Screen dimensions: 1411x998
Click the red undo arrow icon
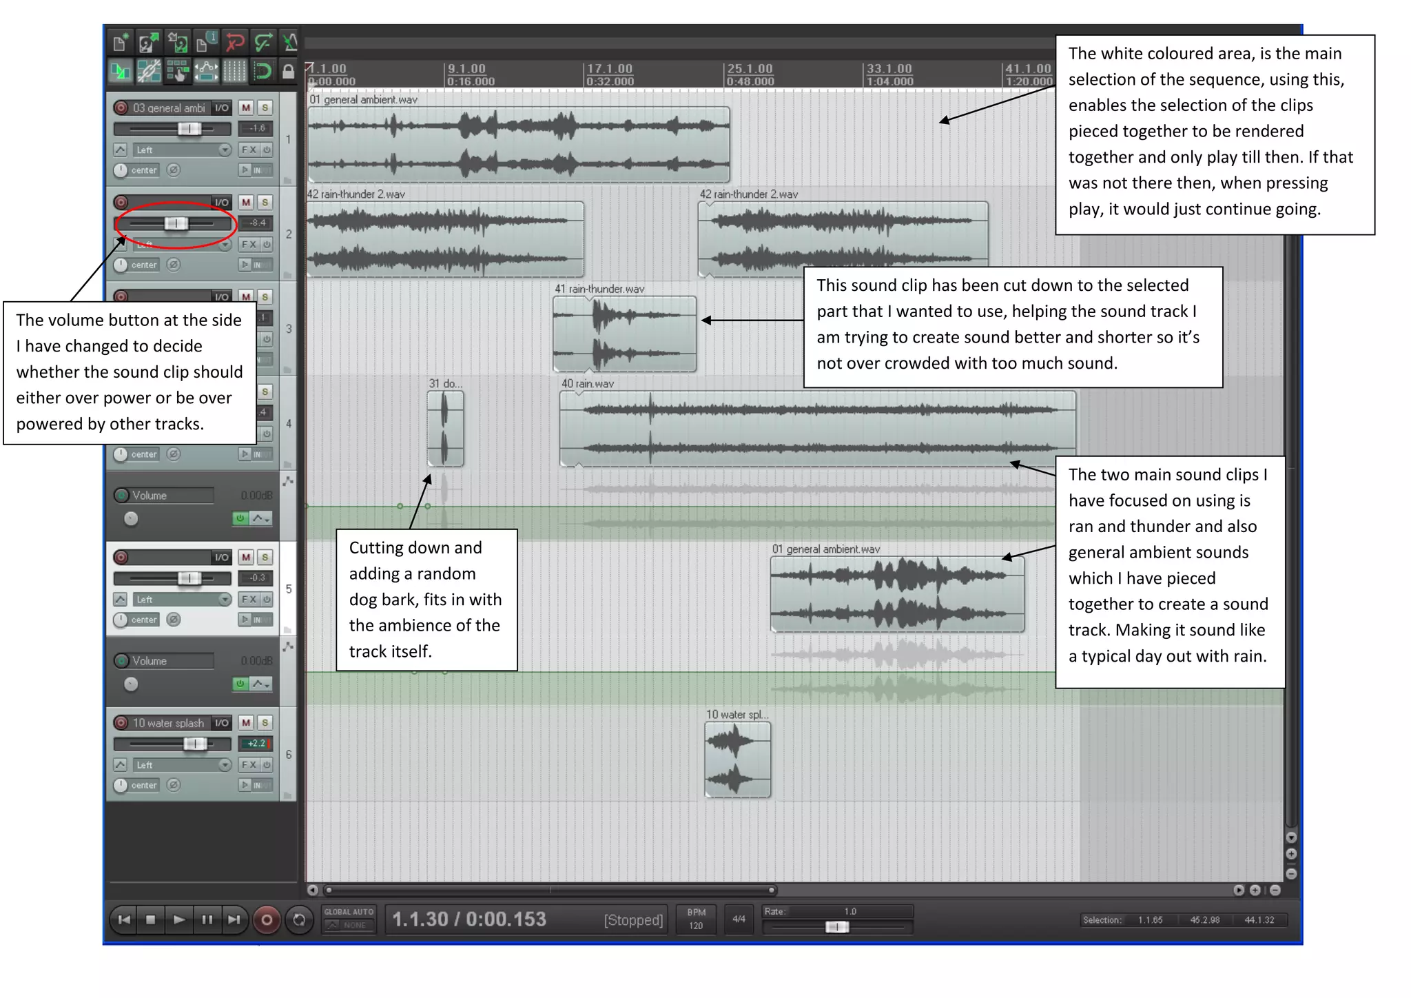235,43
